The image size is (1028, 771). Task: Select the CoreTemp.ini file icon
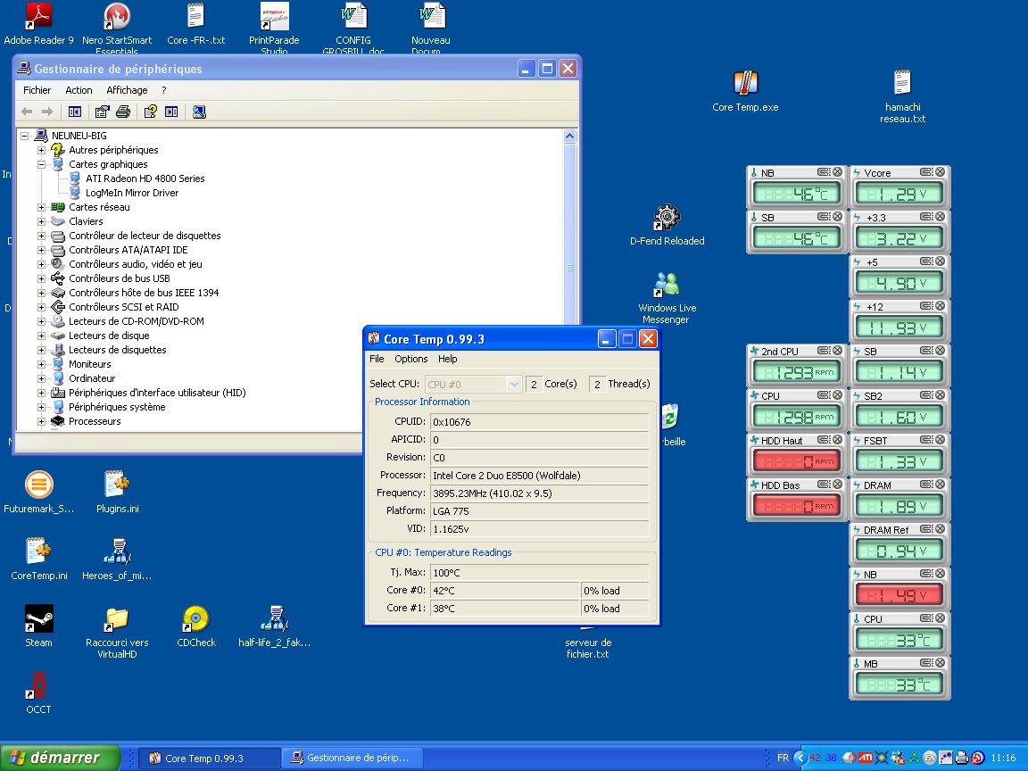pyautogui.click(x=38, y=559)
